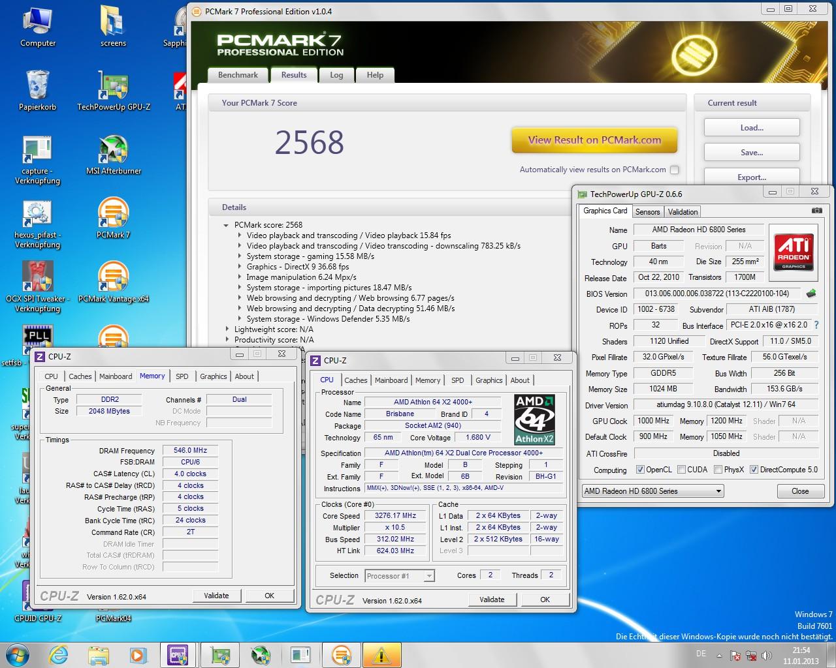Viewport: 836px width, 668px height.
Task: Click the Close button in GPU-Z
Action: click(800, 491)
